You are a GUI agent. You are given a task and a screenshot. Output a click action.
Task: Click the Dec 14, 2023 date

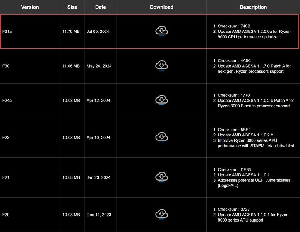pos(99,215)
